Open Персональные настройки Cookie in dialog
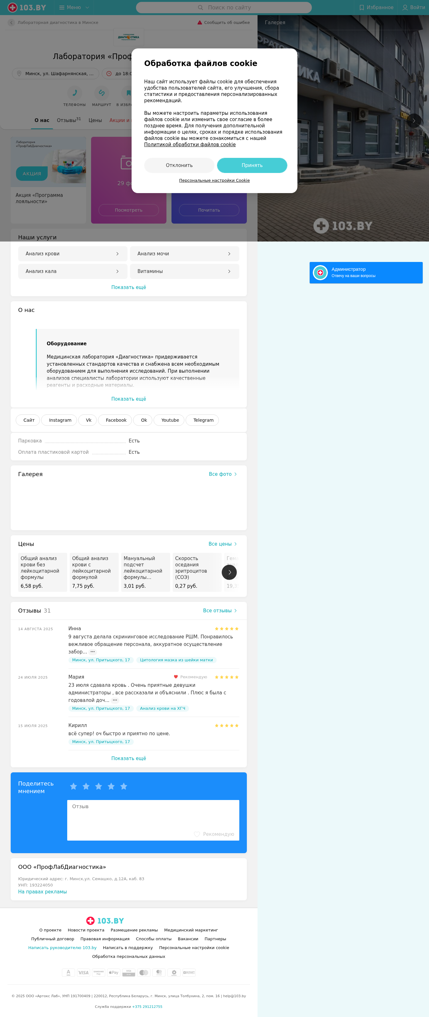The image size is (429, 1017). click(x=214, y=181)
